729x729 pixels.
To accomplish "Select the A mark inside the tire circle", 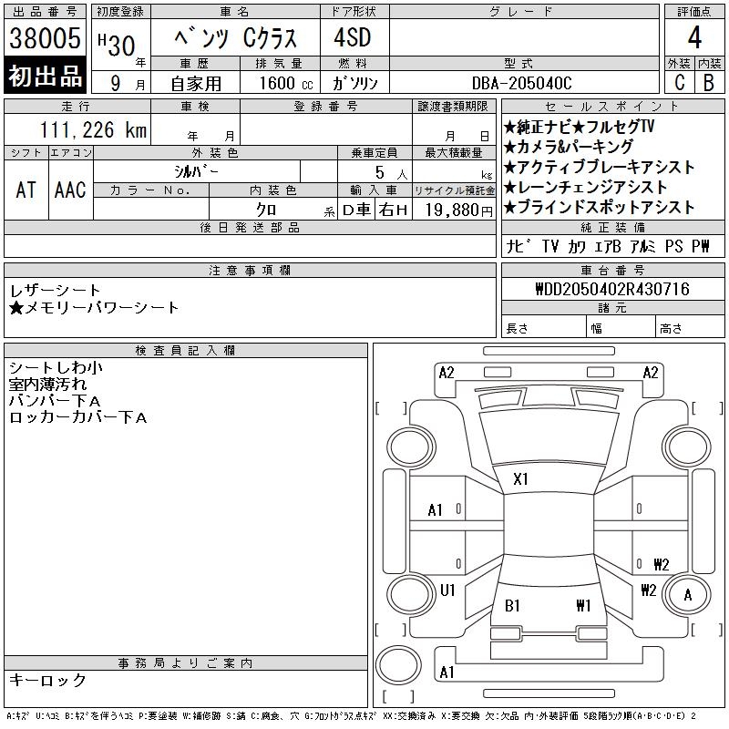I will tap(688, 595).
